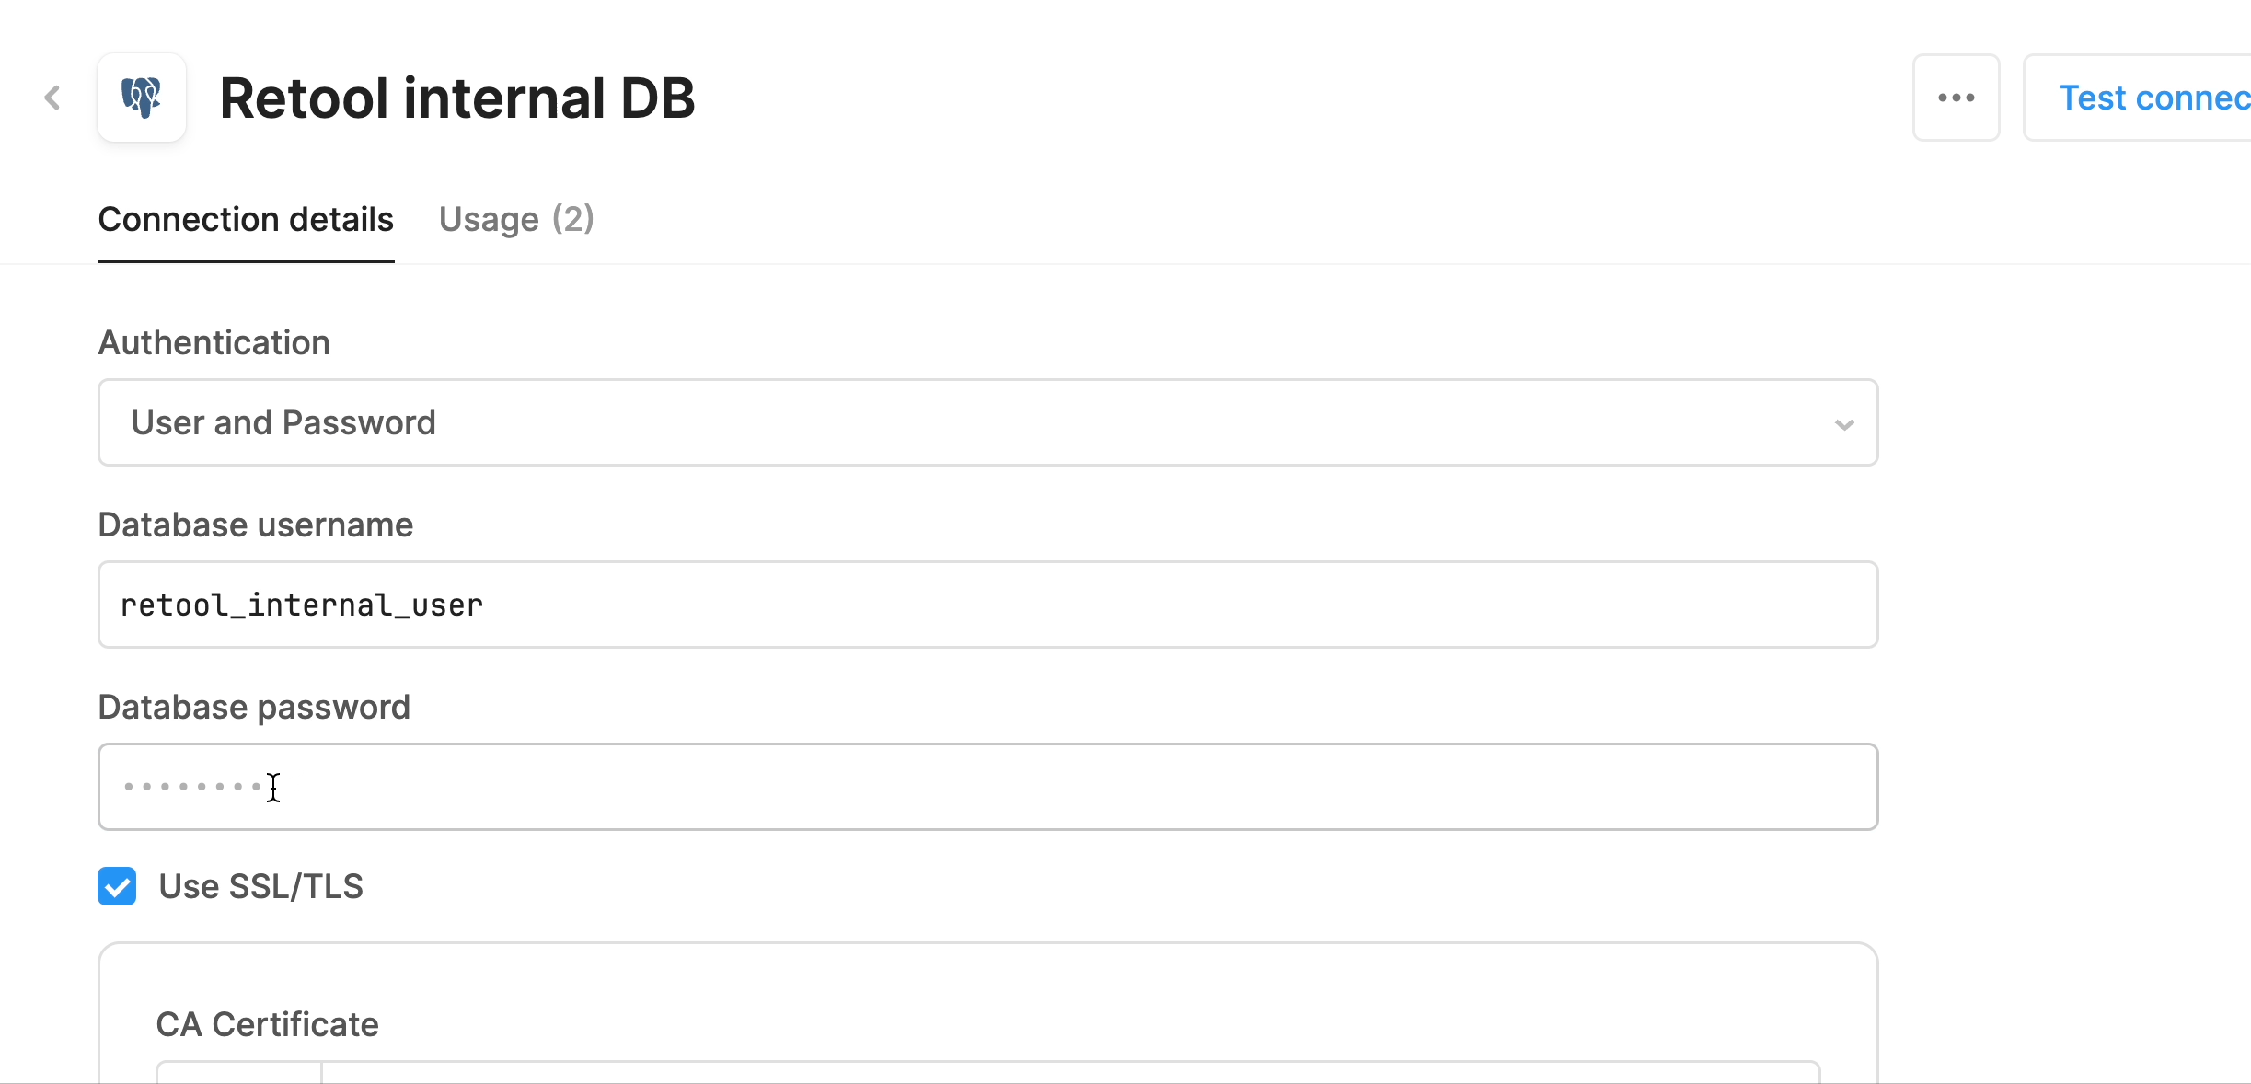Click the Database password label
This screenshot has width=2251, height=1084.
pyautogui.click(x=254, y=707)
